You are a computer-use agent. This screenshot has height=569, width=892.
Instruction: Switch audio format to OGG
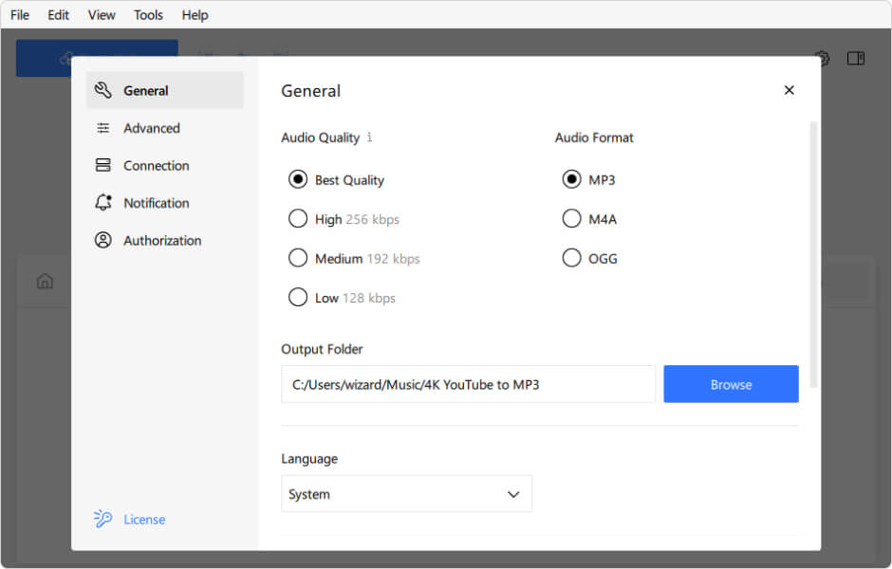571,258
